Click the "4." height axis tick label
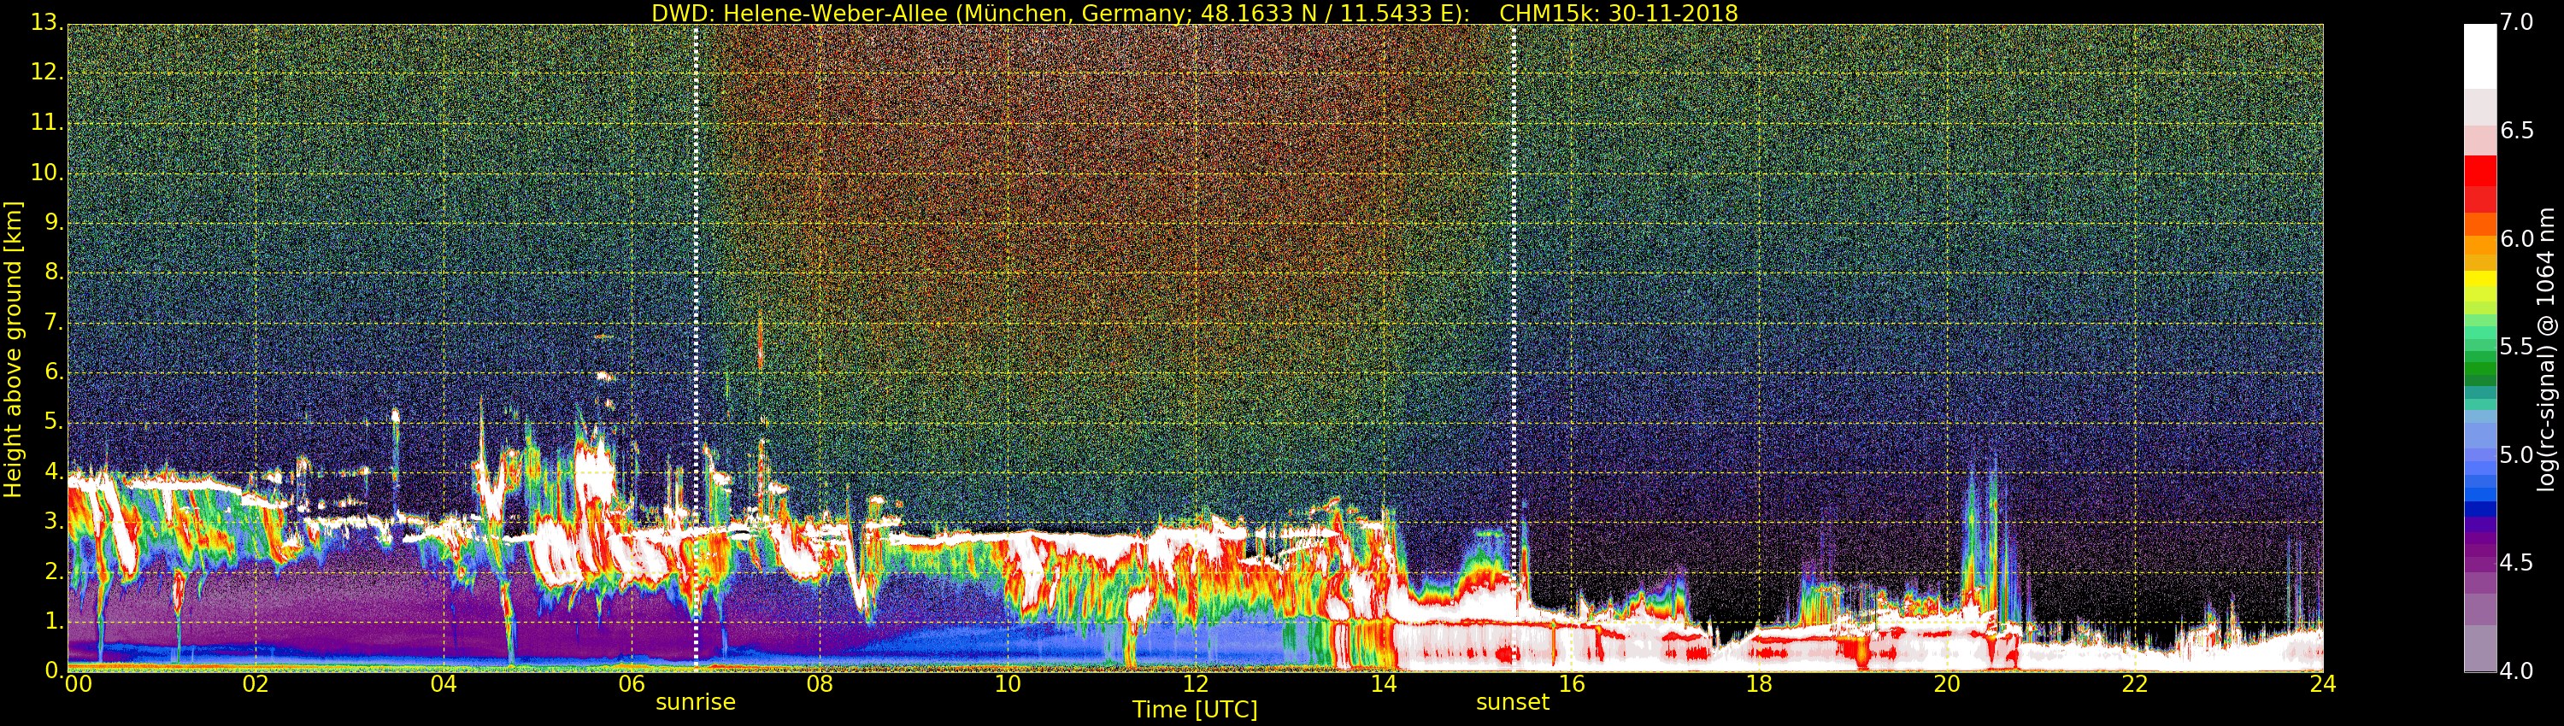Viewport: 2564px width, 726px height. [54, 471]
